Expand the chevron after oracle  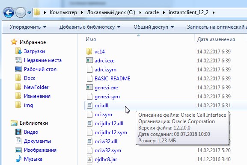click(x=164, y=12)
